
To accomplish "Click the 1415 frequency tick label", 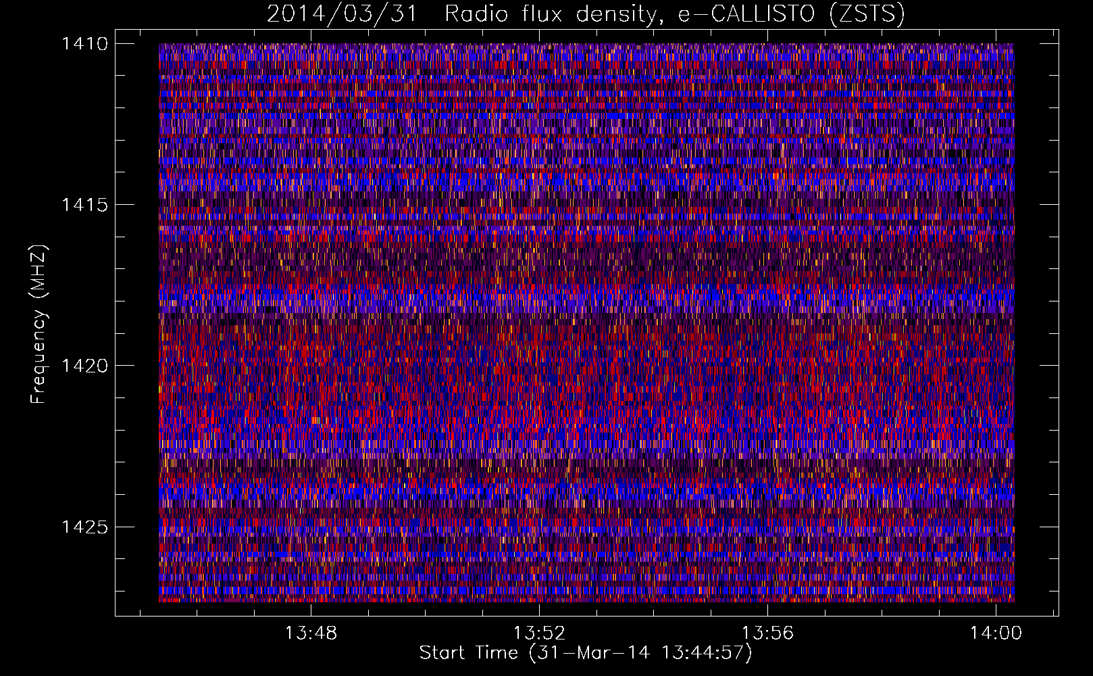I will pos(84,205).
